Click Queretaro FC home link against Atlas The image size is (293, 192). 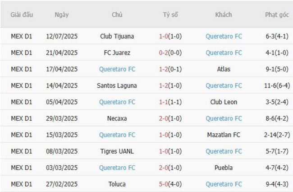coord(117,69)
